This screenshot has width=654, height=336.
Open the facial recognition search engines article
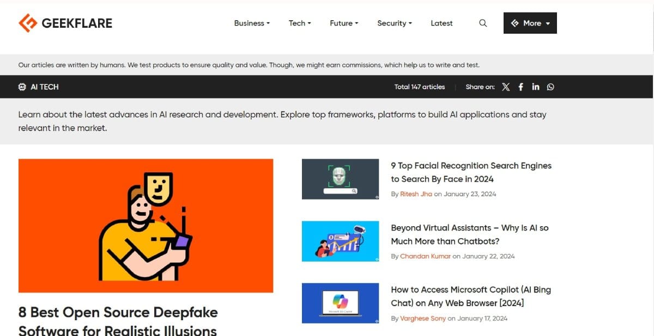click(x=471, y=172)
